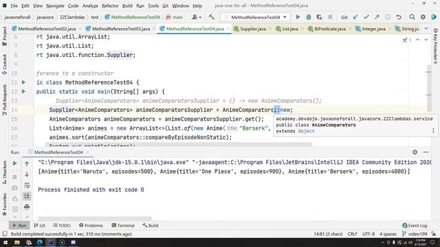This screenshot has width=440, height=247.
Task: Open the Run panel settings gear
Action: click(x=415, y=152)
